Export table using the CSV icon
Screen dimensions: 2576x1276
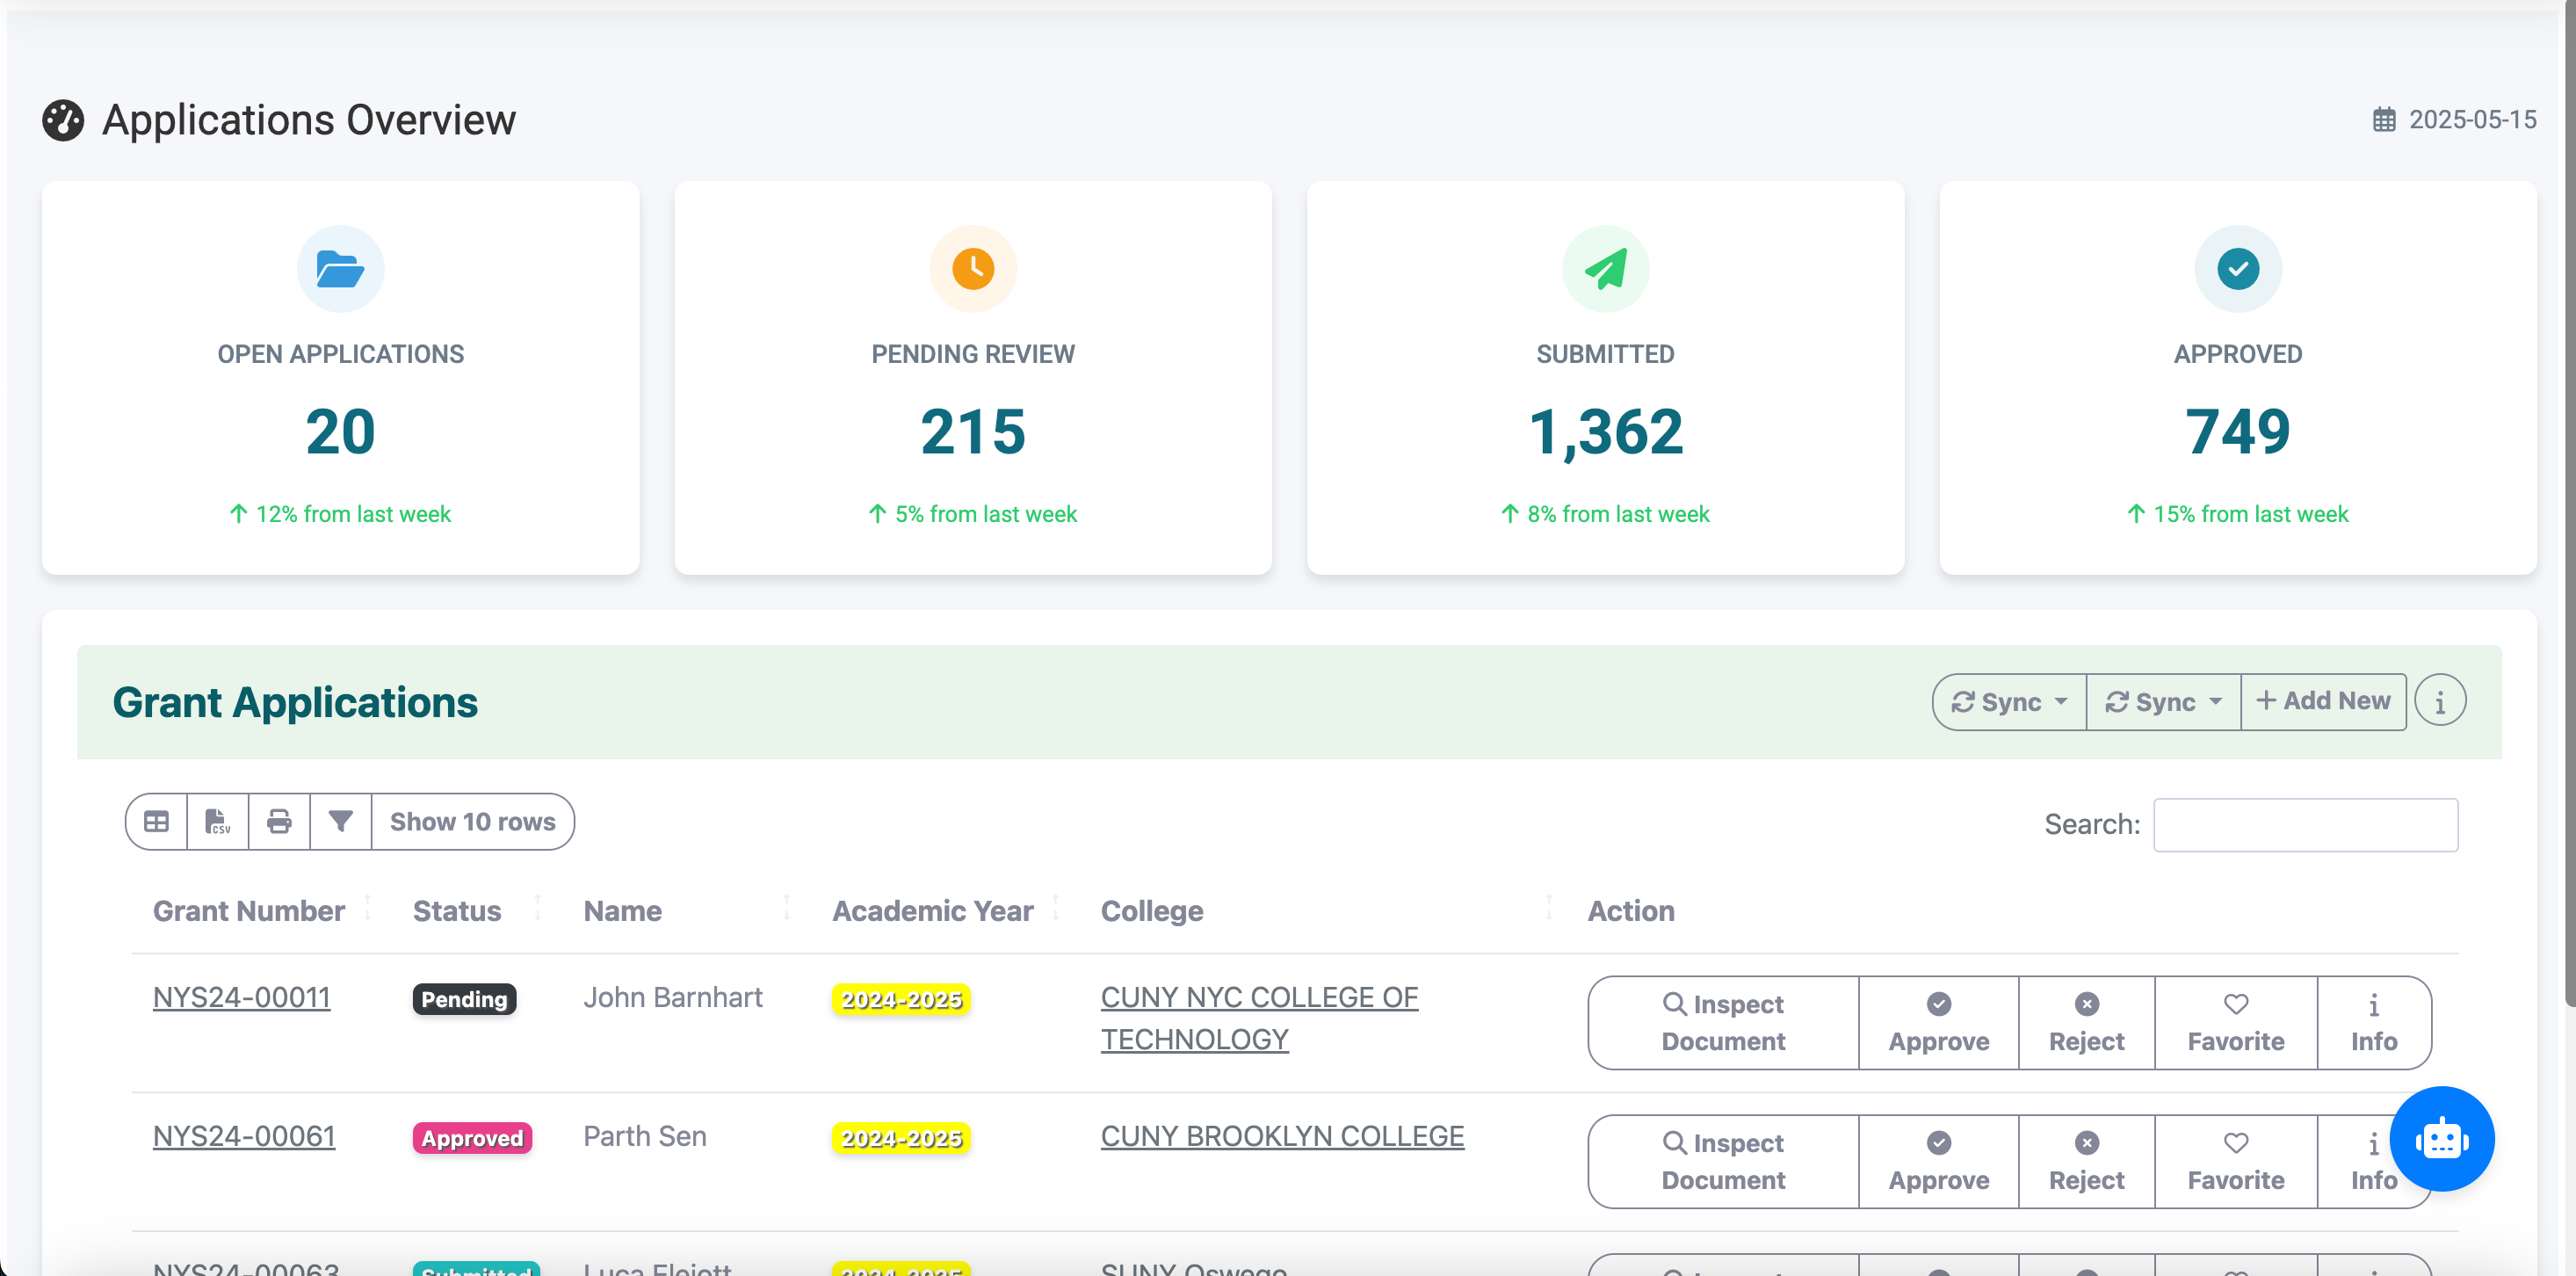[217, 822]
